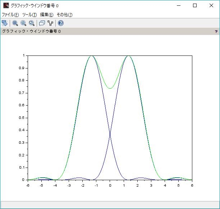This screenshot has height=209, width=220.
Task: Open the 編集(E) menu
Action: pos(47,15)
